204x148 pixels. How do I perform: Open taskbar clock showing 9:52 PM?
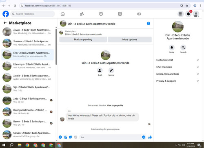(x=191, y=145)
